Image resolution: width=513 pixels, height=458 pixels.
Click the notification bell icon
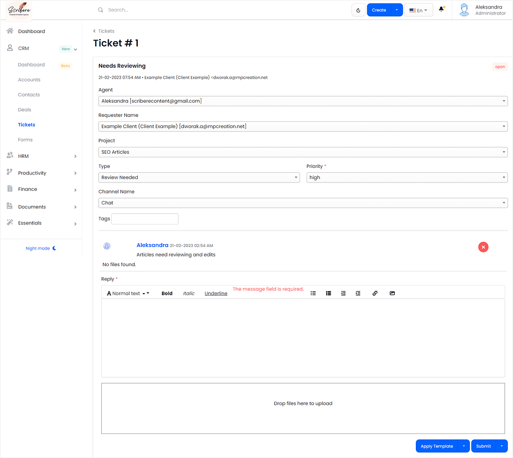tap(441, 10)
